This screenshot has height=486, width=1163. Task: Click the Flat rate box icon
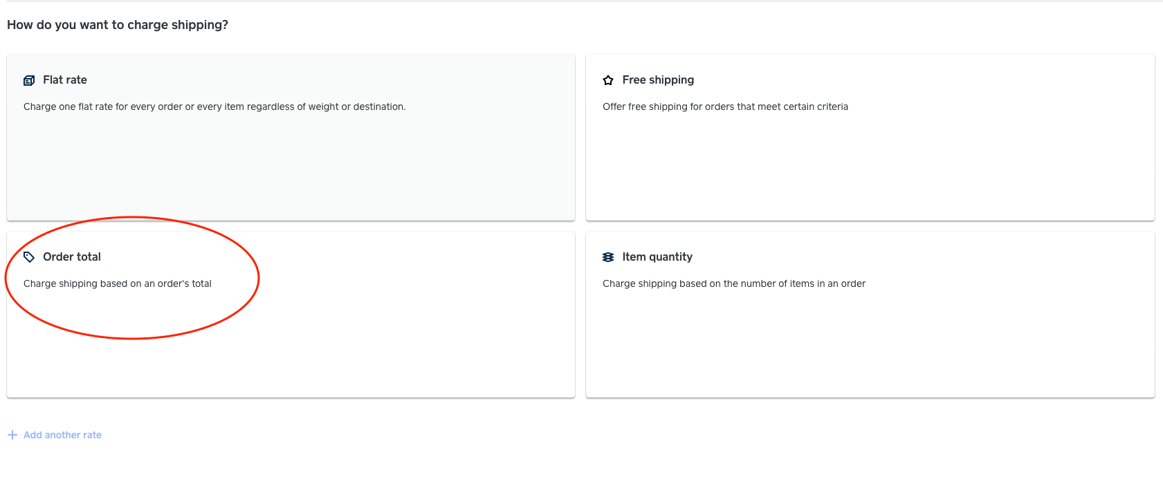(29, 80)
